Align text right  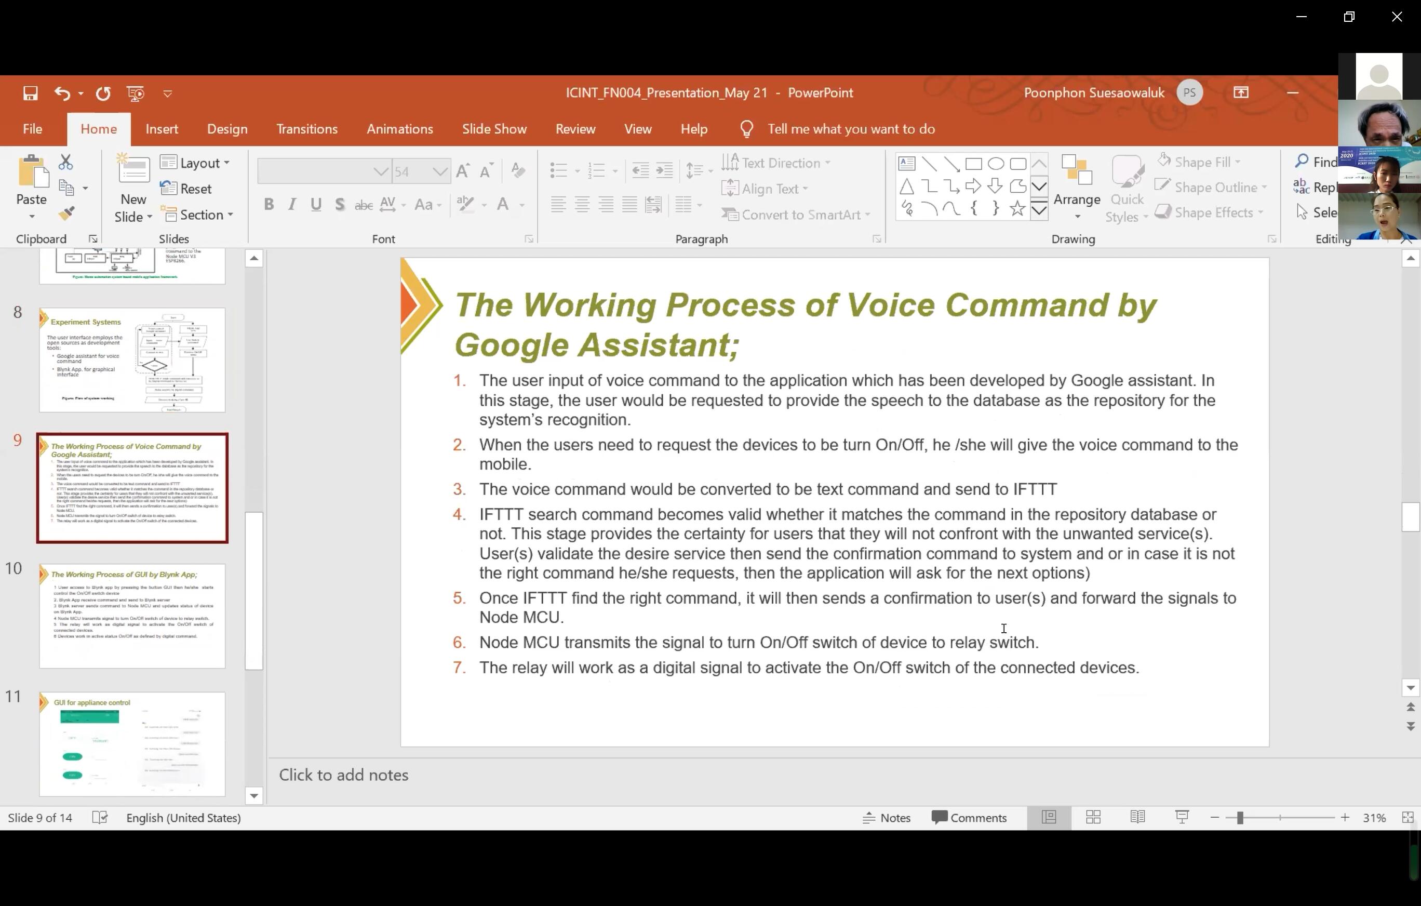606,205
